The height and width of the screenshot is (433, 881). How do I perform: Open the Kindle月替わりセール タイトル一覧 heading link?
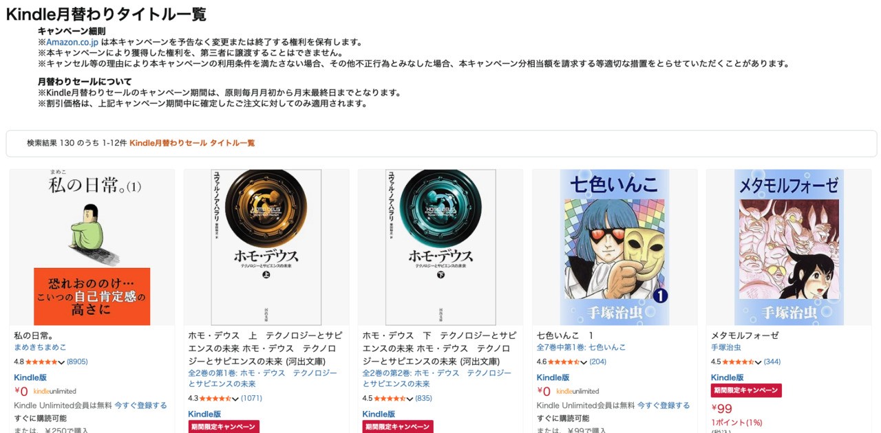(x=192, y=143)
